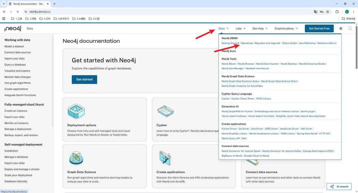358x193 pixels.
Task: Open the Chrome profile avatar
Action: (347, 12)
